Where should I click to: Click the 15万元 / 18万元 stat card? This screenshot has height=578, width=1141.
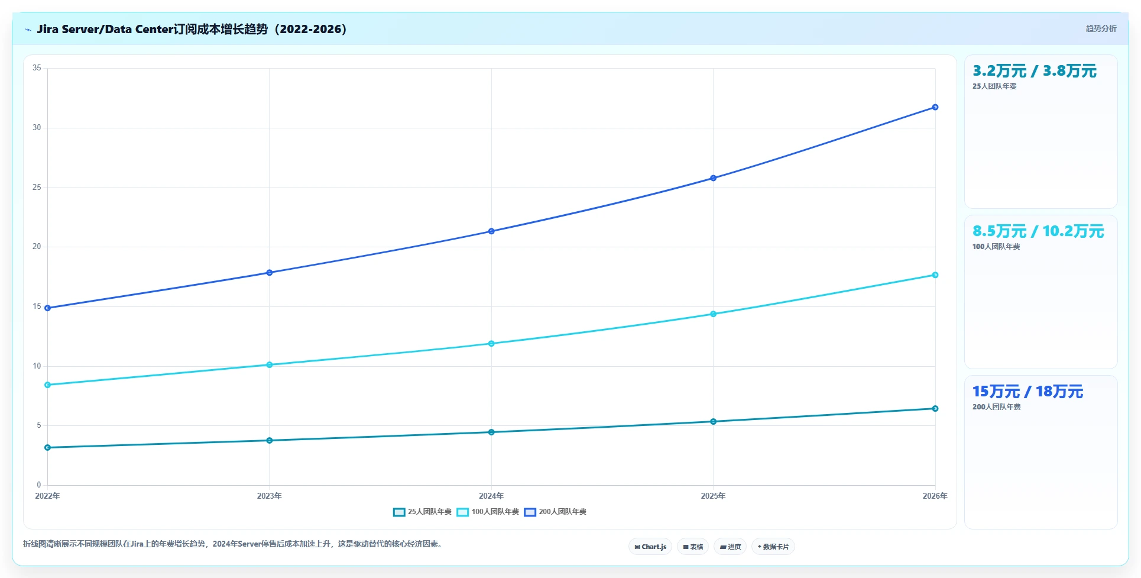tap(1040, 453)
